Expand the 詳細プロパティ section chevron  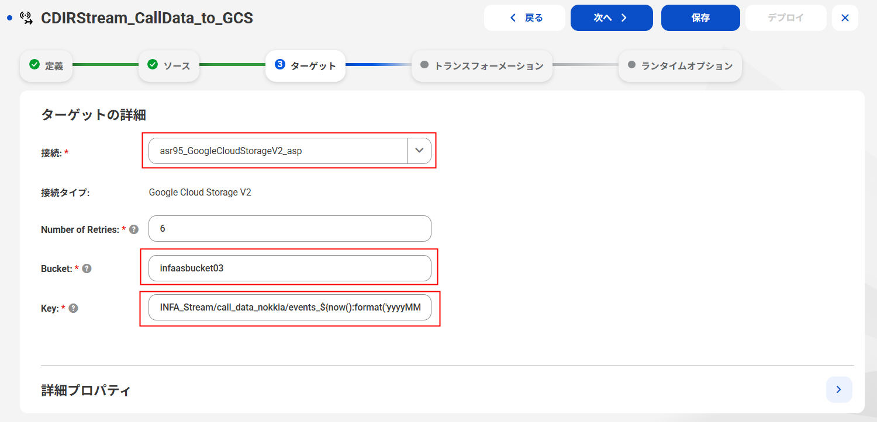coord(839,389)
